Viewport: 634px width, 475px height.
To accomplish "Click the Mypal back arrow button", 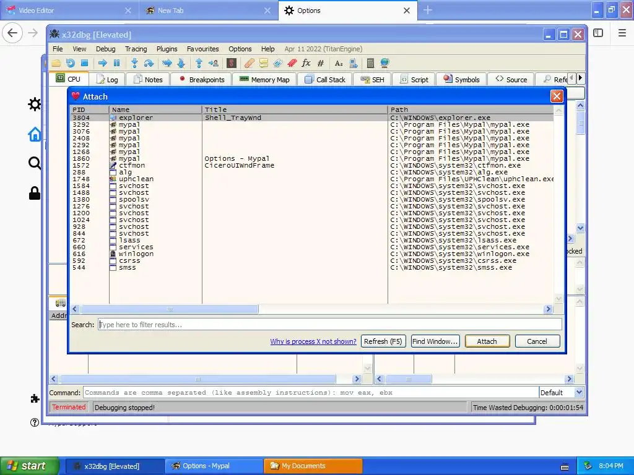I will (12, 33).
